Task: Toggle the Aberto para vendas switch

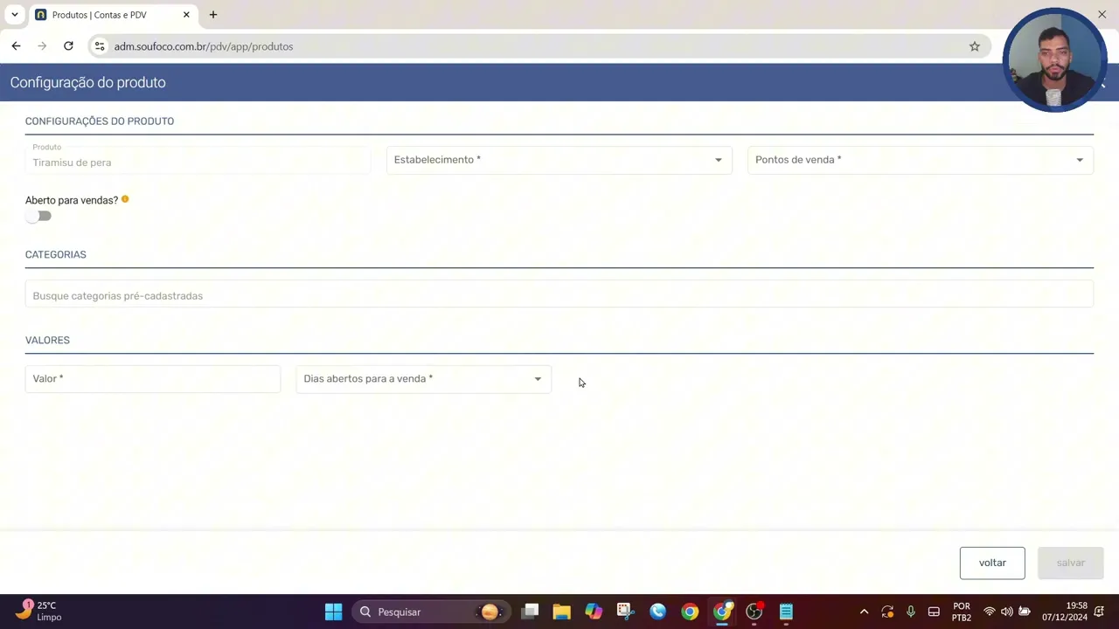Action: click(x=38, y=216)
